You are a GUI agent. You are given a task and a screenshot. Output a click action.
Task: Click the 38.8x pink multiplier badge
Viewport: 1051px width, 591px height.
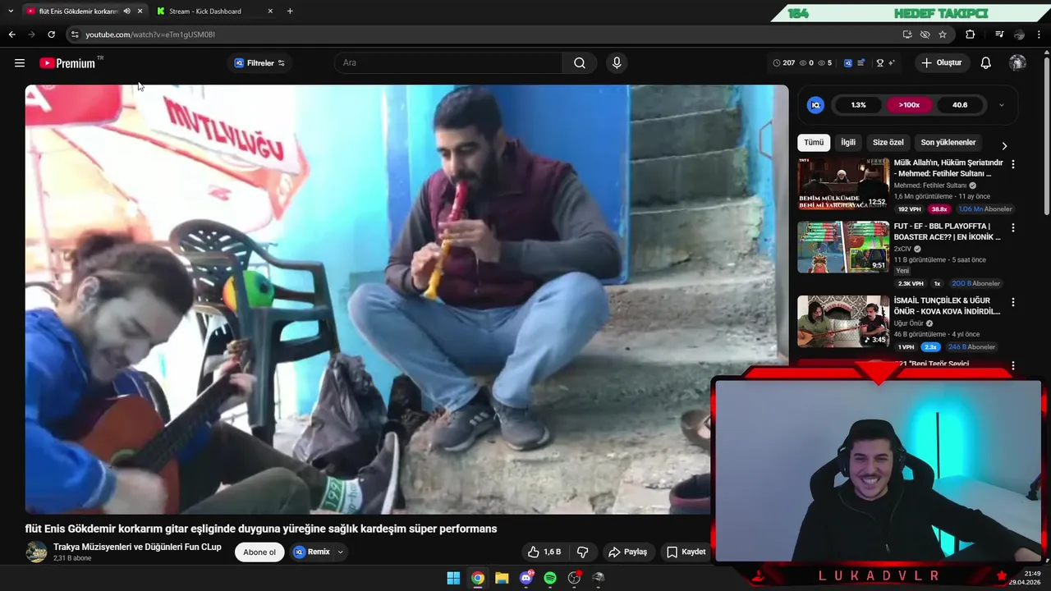click(939, 209)
